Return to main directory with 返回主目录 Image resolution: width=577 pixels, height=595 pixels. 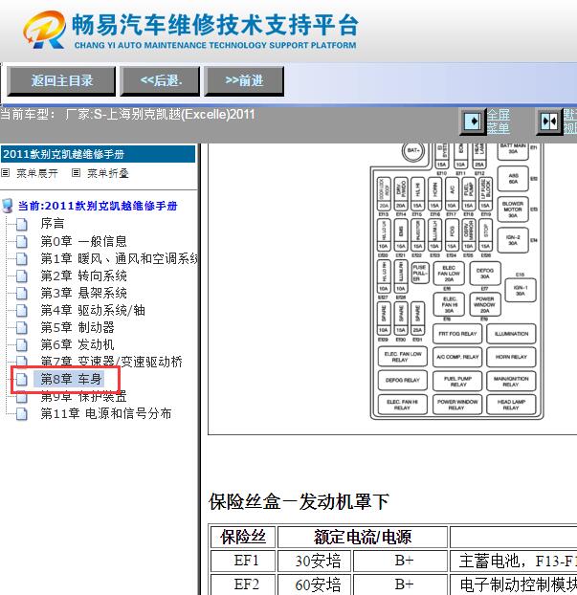tap(61, 80)
